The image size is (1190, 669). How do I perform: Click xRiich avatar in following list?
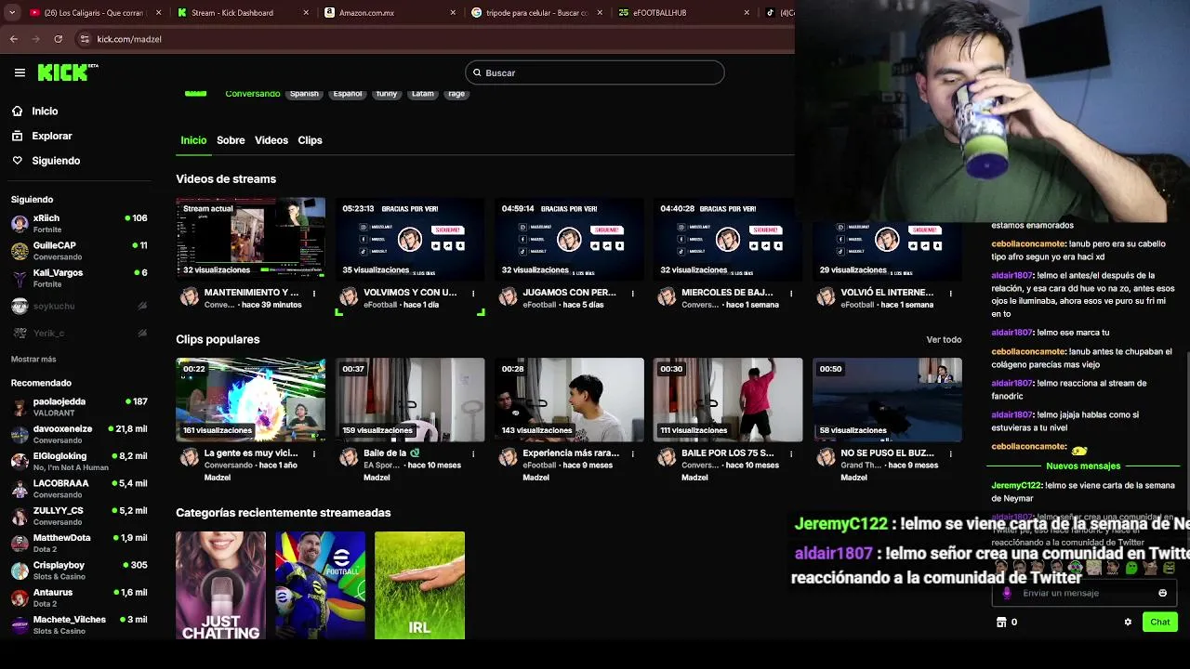coord(20,224)
